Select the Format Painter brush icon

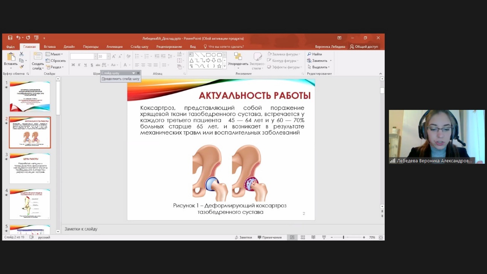point(21,67)
